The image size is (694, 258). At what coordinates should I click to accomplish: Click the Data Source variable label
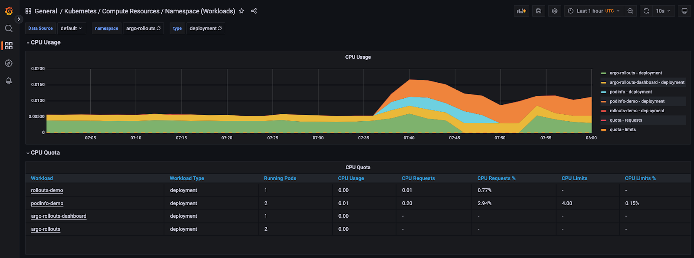click(40, 28)
